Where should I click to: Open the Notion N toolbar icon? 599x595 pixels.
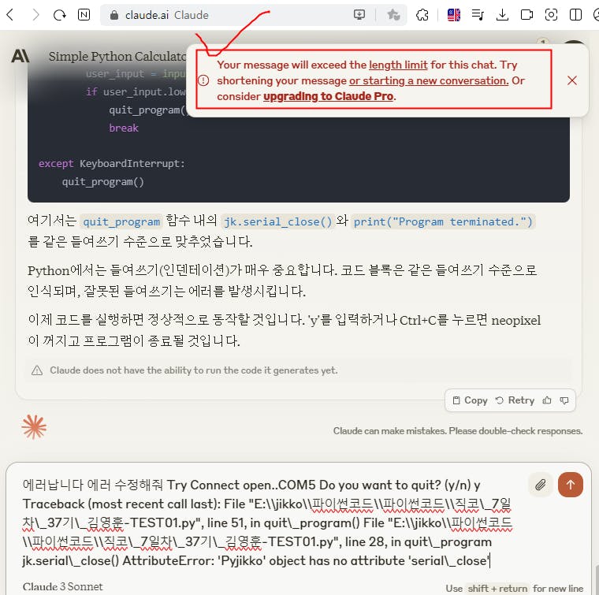pos(84,15)
